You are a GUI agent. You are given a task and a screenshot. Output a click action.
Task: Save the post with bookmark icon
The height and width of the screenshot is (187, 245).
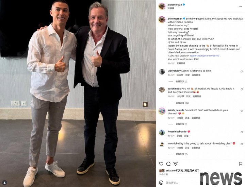[x=241, y=164]
